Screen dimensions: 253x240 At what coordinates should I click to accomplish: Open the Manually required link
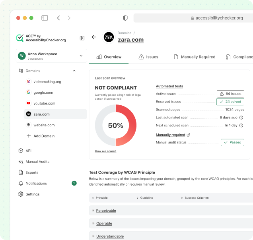click(x=171, y=135)
